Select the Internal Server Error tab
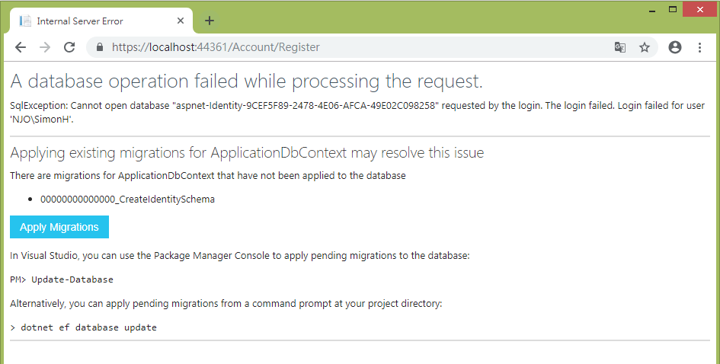Image resolution: width=720 pixels, height=364 pixels. [91, 21]
